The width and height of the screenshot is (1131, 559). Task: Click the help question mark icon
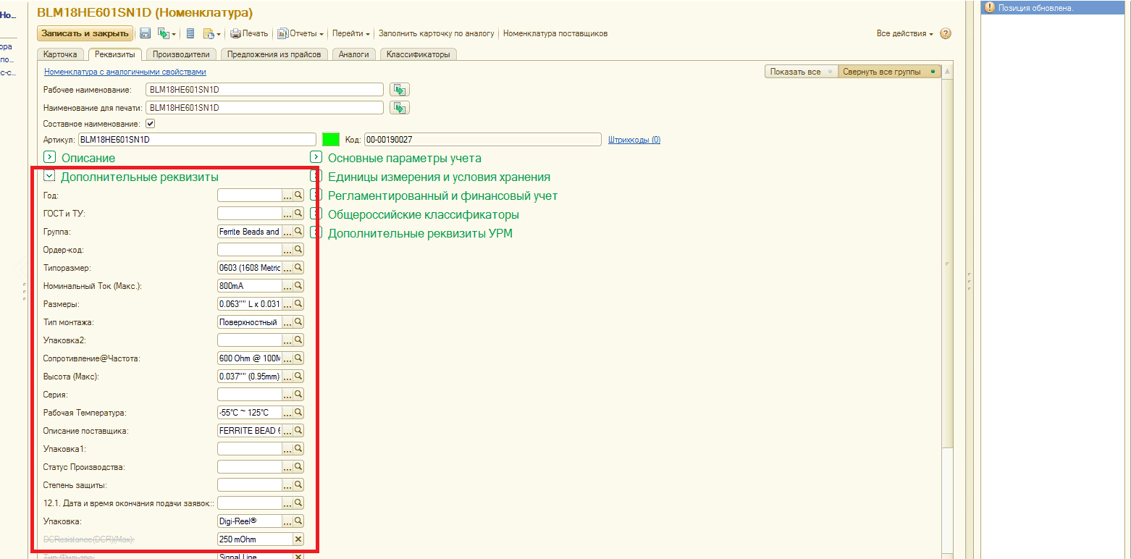945,33
